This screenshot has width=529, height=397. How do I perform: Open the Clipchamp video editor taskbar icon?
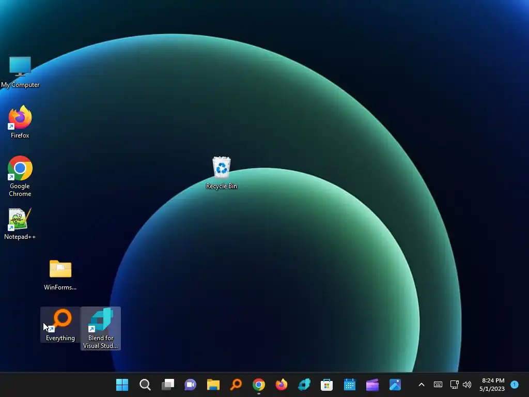pyautogui.click(x=372, y=385)
